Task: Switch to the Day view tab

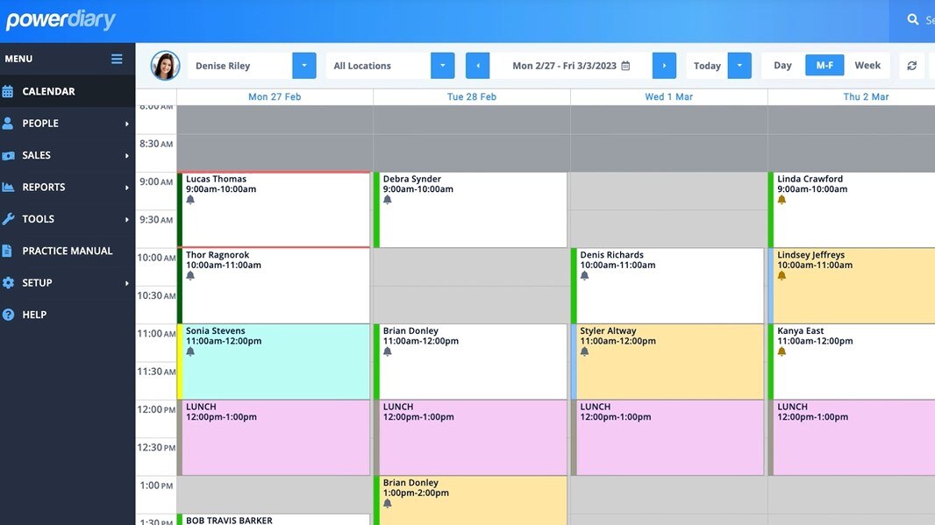Action: coord(782,65)
